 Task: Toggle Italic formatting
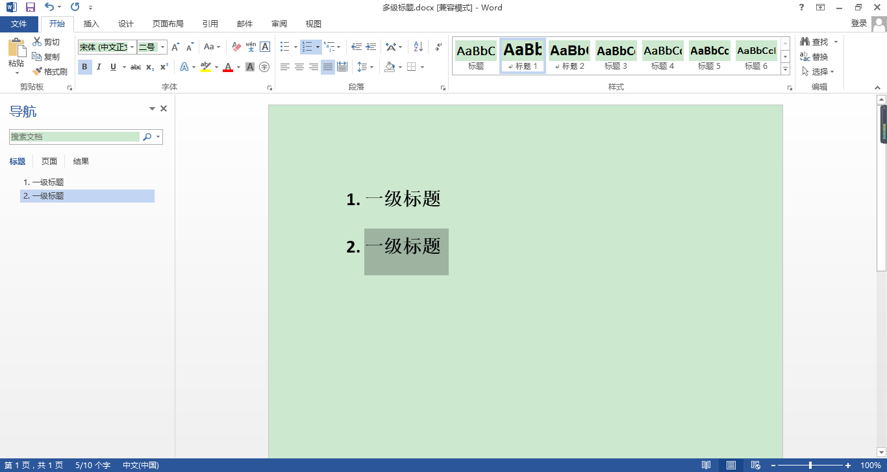tap(99, 67)
